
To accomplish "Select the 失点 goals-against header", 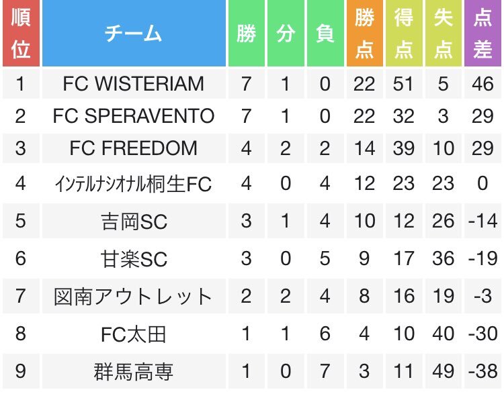I will click(x=443, y=34).
